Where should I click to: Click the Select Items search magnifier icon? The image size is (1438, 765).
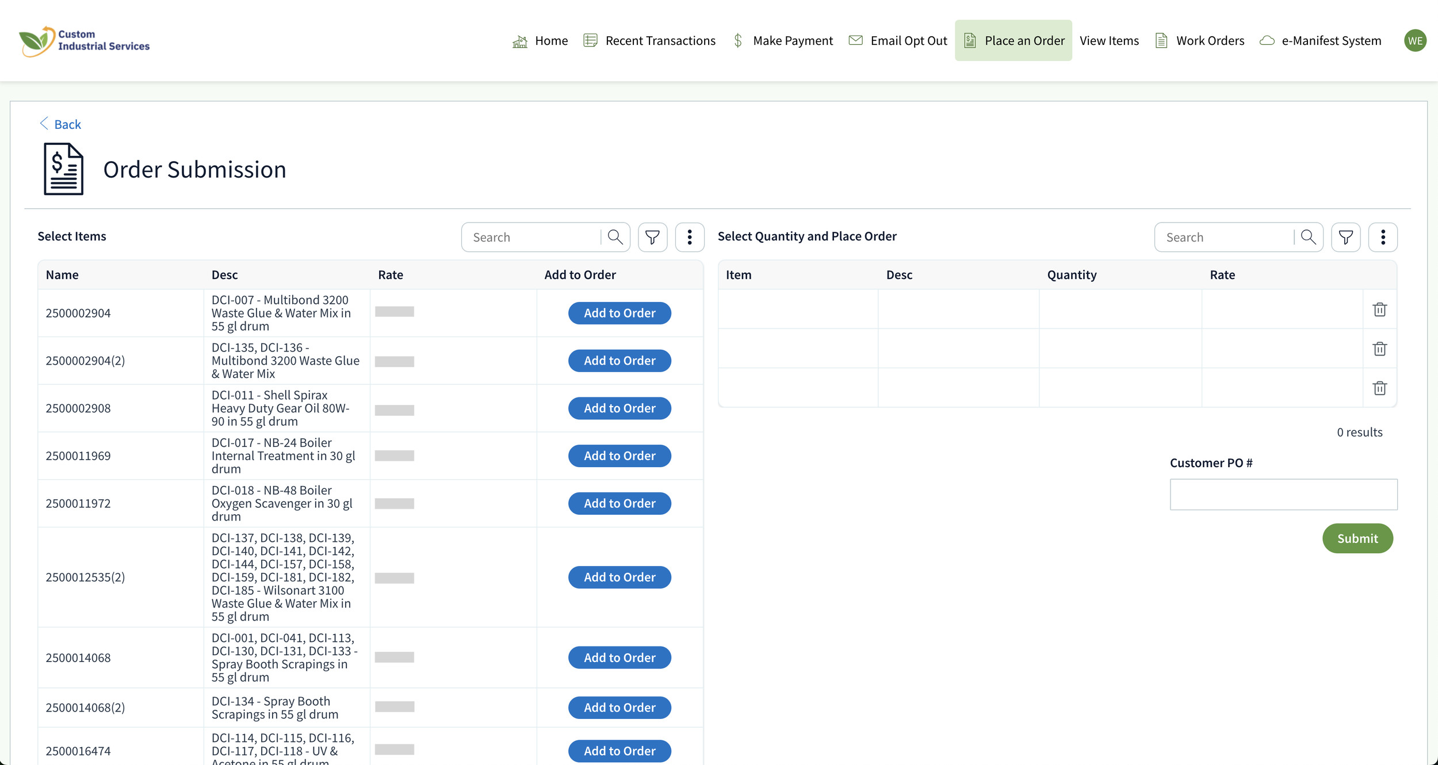(615, 237)
